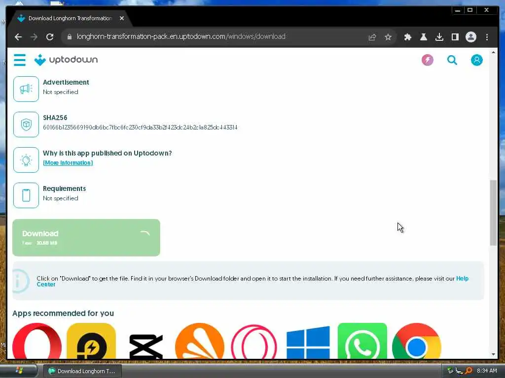505x378 pixels.
Task: Click the address bar URL
Action: tap(181, 36)
